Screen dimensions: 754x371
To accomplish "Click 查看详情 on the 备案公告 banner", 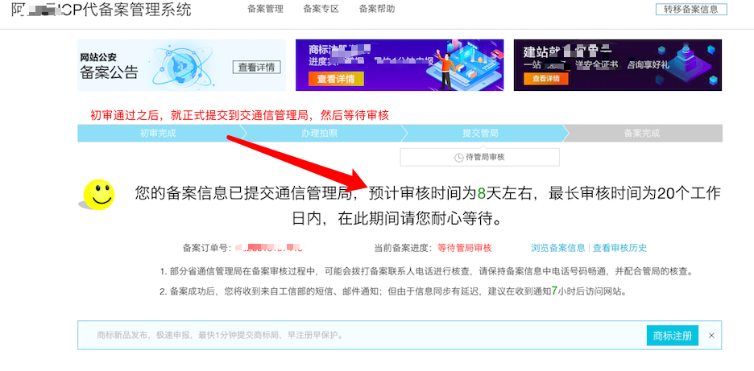I will coord(257,68).
